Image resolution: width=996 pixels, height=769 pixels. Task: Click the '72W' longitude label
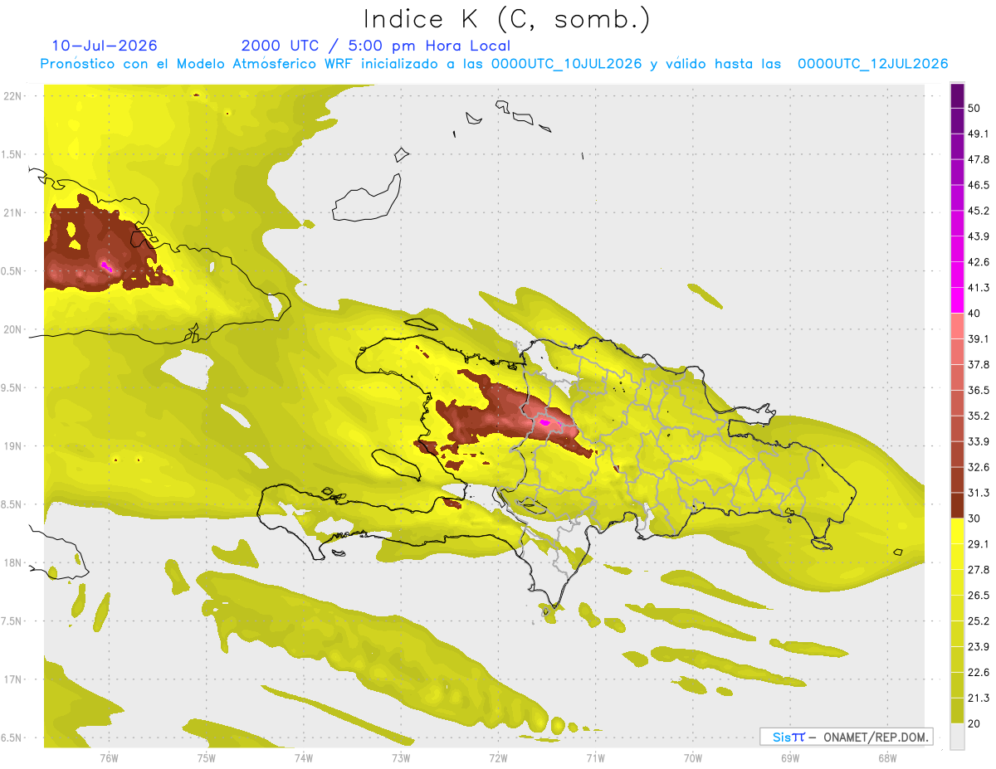[x=498, y=757]
